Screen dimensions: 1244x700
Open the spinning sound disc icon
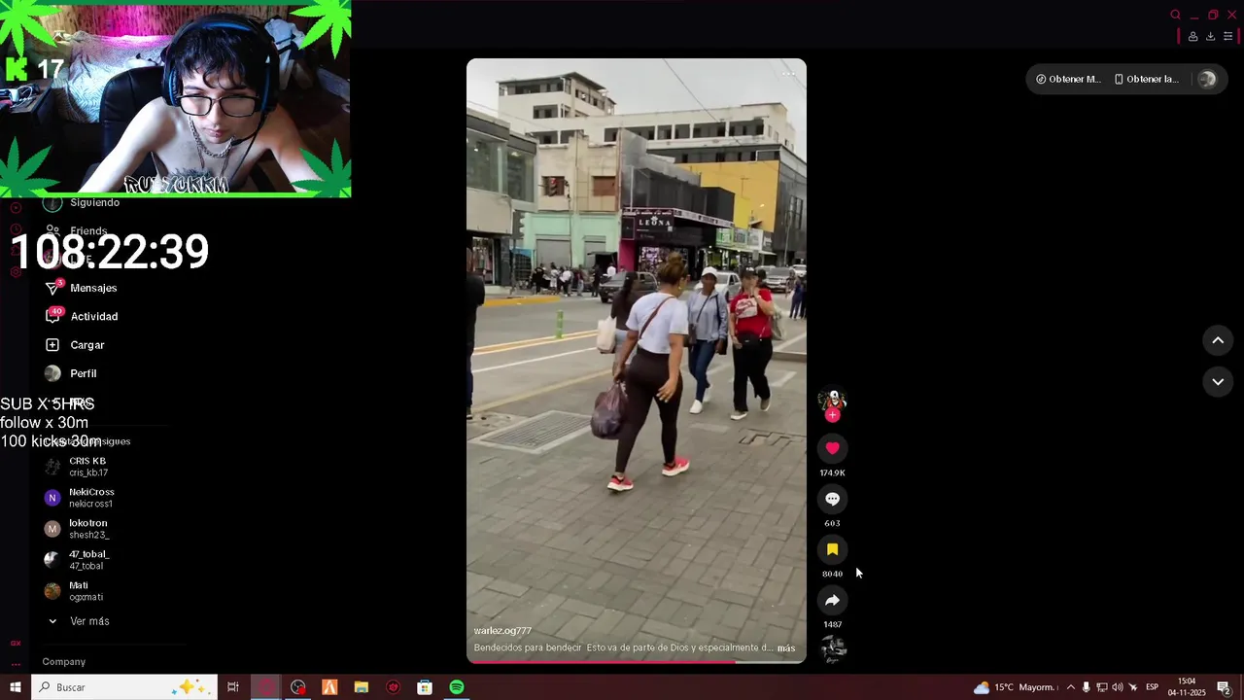coord(833,649)
